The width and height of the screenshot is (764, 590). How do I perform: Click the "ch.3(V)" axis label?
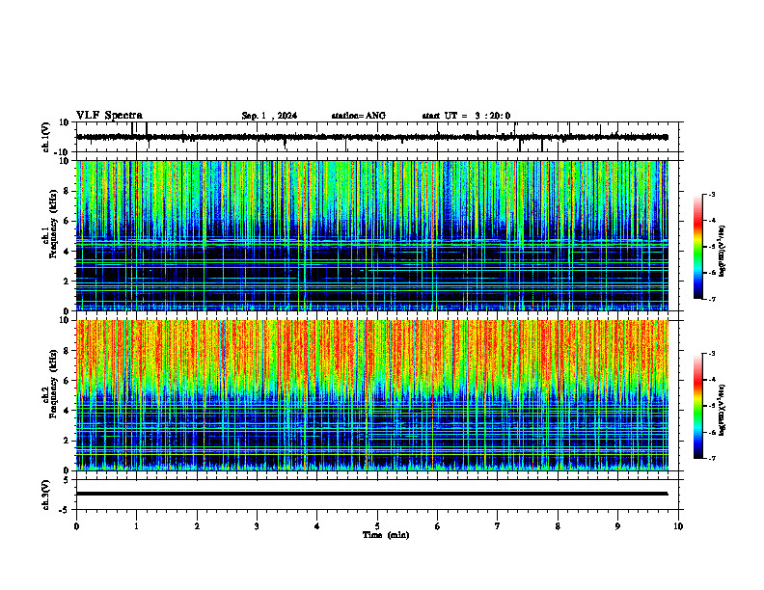point(45,495)
